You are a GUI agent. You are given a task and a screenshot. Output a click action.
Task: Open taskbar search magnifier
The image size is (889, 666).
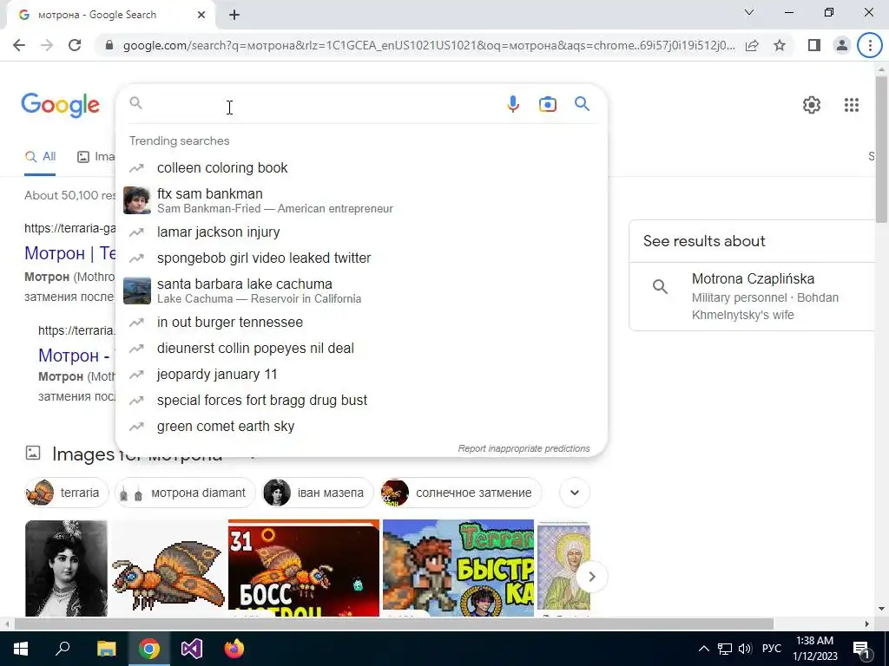pyautogui.click(x=63, y=649)
